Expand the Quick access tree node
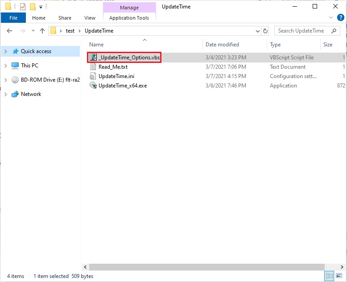 tap(6, 51)
